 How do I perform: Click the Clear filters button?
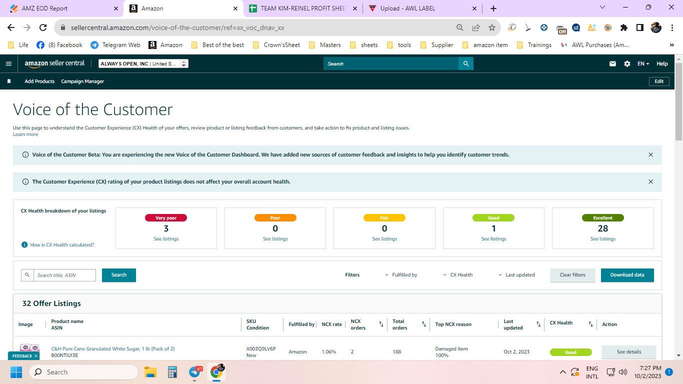tap(572, 275)
